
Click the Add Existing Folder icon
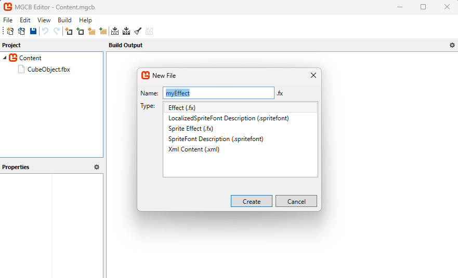(103, 31)
